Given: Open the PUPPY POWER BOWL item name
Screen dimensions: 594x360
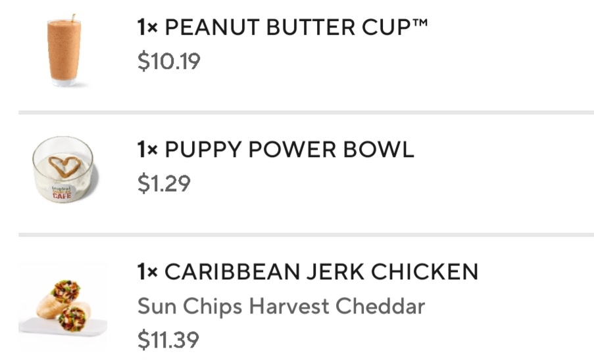Looking at the screenshot, I should [289, 150].
